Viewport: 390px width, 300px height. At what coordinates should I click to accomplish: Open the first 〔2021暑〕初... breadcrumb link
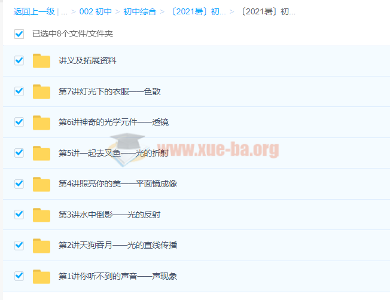(x=196, y=12)
